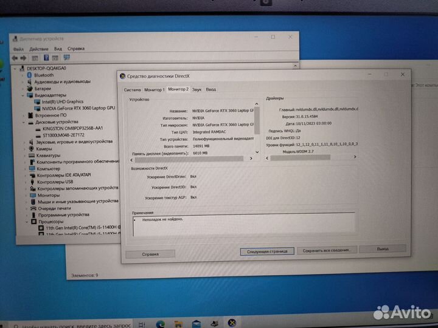
Task: Expand the Bluetooth category arrow
Action: pyautogui.click(x=23, y=75)
